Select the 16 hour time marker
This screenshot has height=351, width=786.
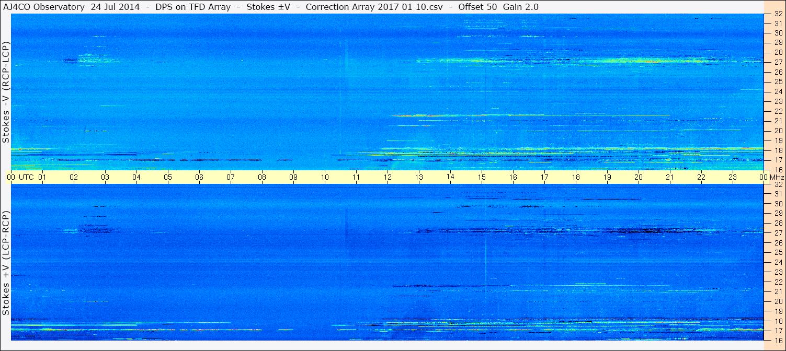(x=513, y=177)
